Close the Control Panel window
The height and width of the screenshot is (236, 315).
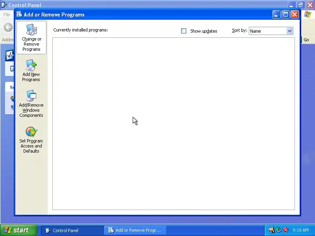(310, 5)
